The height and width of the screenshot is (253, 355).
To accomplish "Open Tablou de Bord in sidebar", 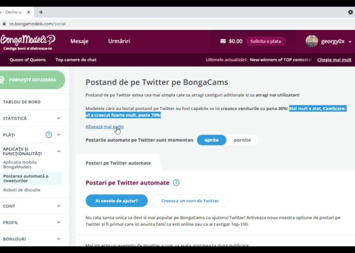I will tap(22, 102).
